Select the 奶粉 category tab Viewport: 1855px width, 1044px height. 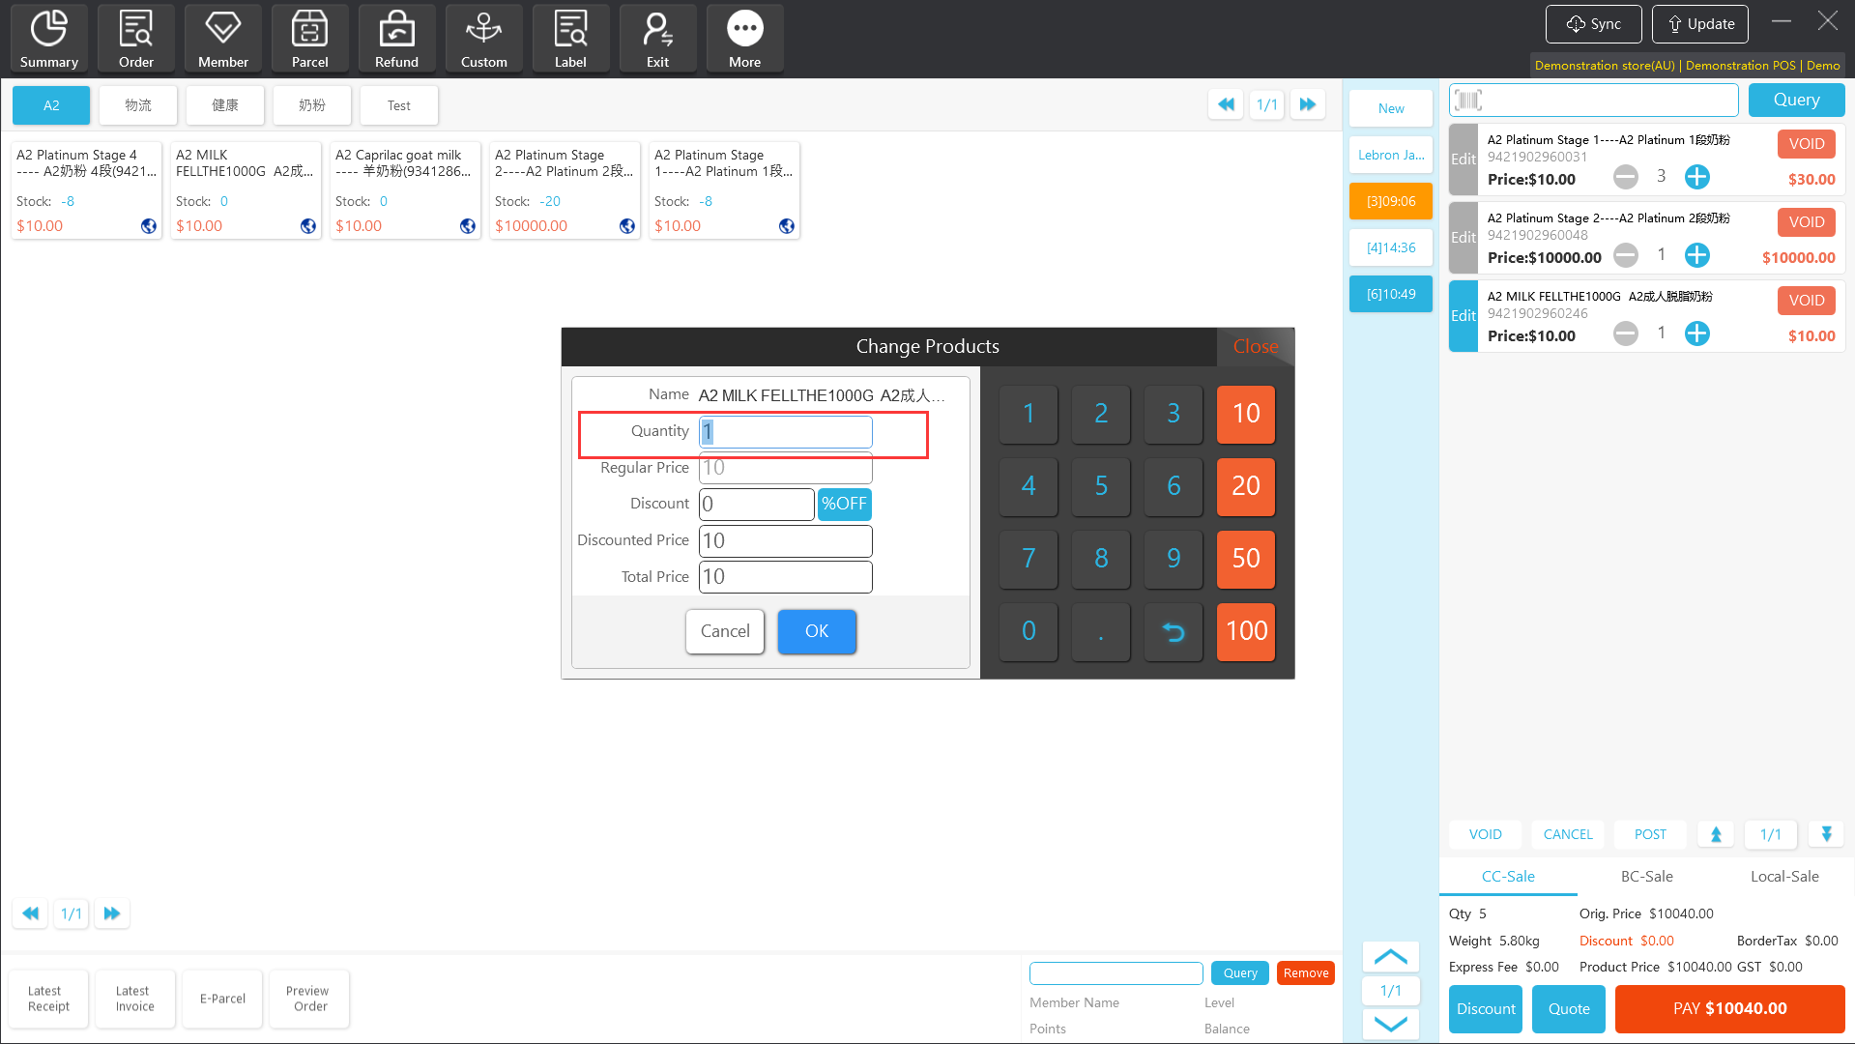coord(311,105)
